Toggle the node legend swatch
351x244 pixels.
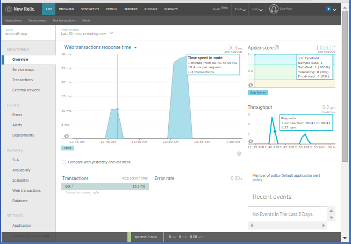pyautogui.click(x=68, y=148)
